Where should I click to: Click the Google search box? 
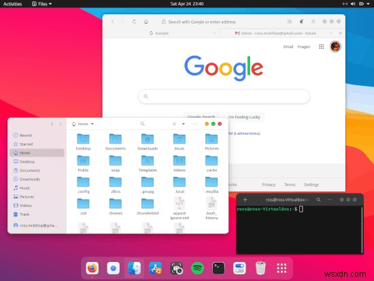click(x=224, y=97)
